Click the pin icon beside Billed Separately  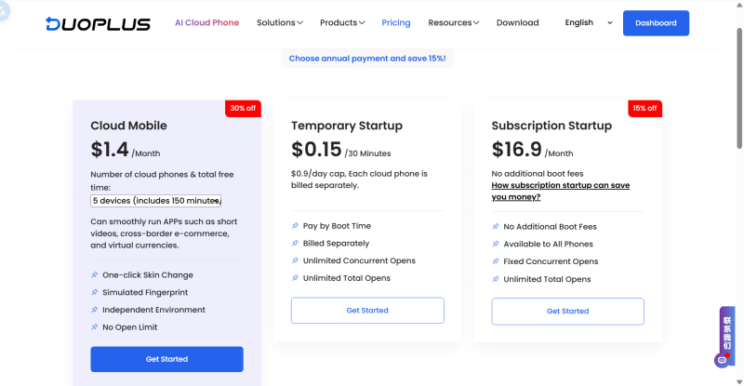[x=295, y=243]
